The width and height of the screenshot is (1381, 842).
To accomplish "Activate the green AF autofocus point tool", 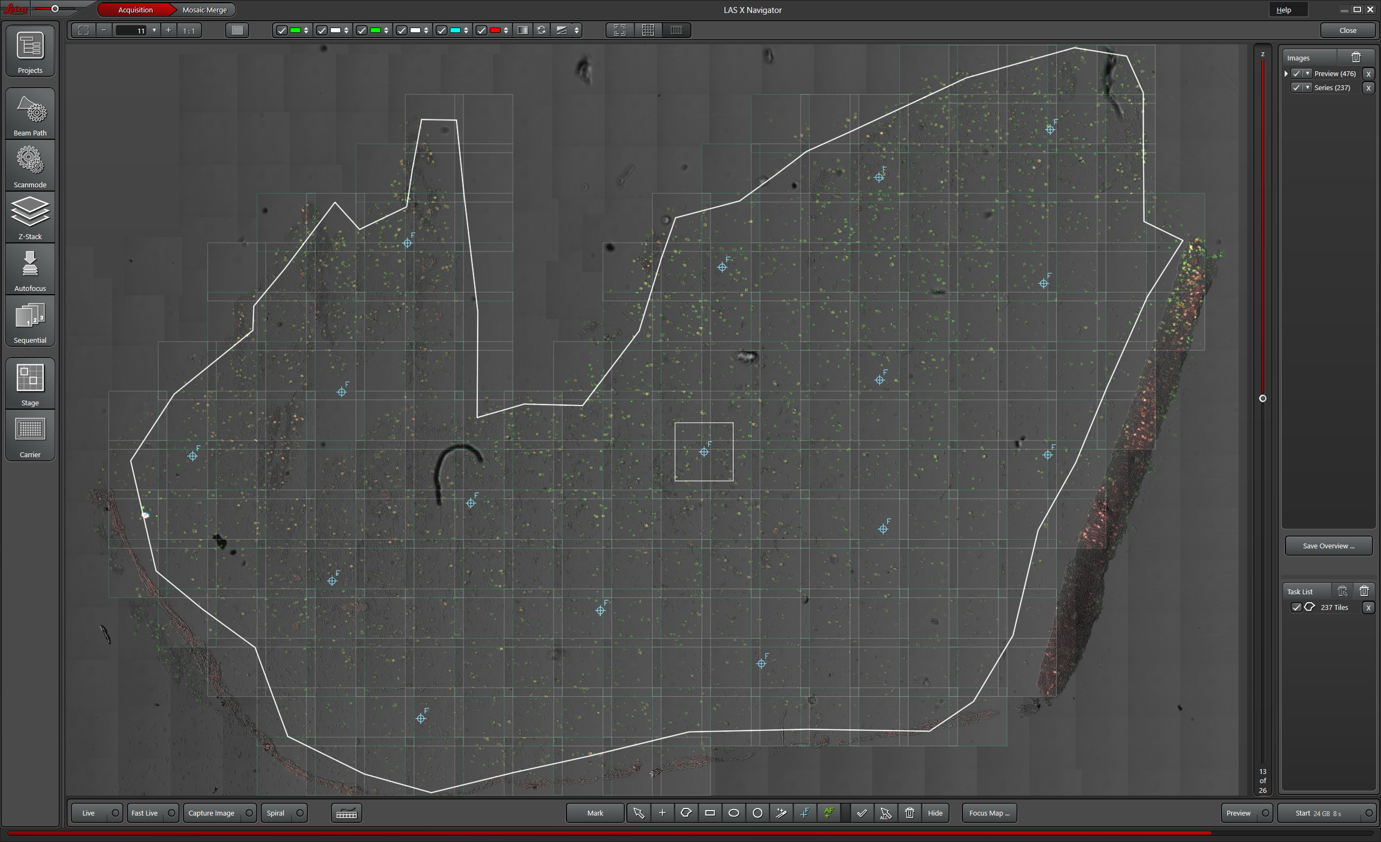I will (829, 813).
